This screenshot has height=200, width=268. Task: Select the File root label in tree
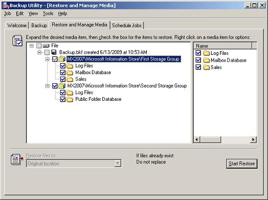tap(55, 46)
